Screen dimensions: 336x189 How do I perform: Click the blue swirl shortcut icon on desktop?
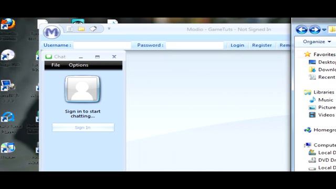[8, 117]
